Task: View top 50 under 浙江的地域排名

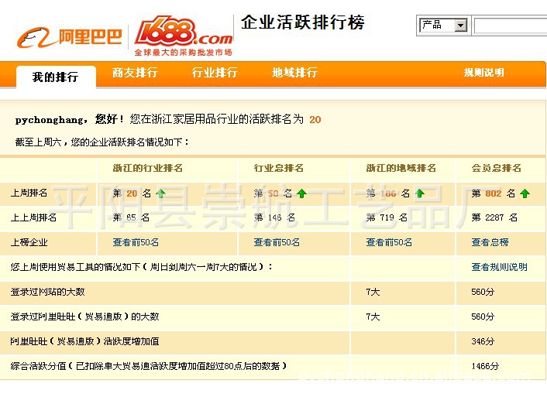Action: click(389, 242)
